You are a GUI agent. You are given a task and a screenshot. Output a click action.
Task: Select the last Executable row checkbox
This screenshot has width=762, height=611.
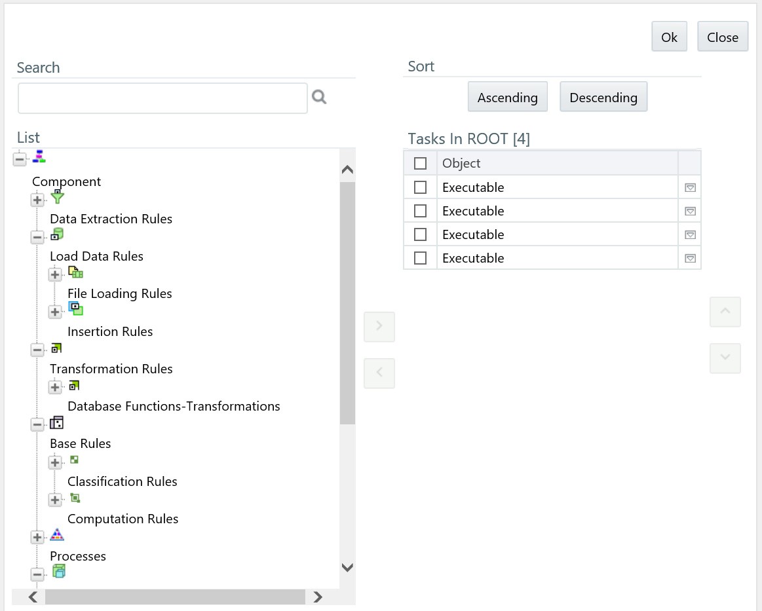pyautogui.click(x=421, y=258)
